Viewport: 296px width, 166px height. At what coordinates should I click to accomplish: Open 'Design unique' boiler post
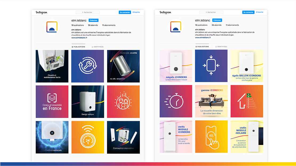coord(88,102)
